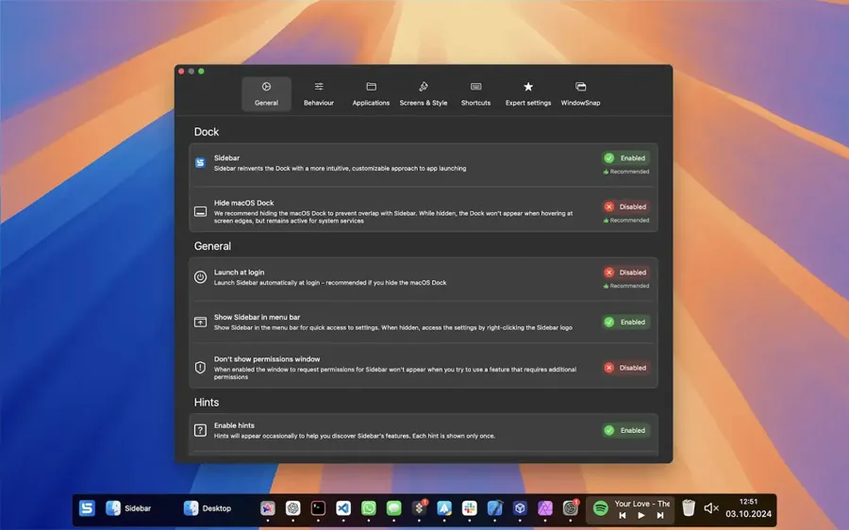Skip to the next Spotify track
The width and height of the screenshot is (849, 530).
pos(660,516)
